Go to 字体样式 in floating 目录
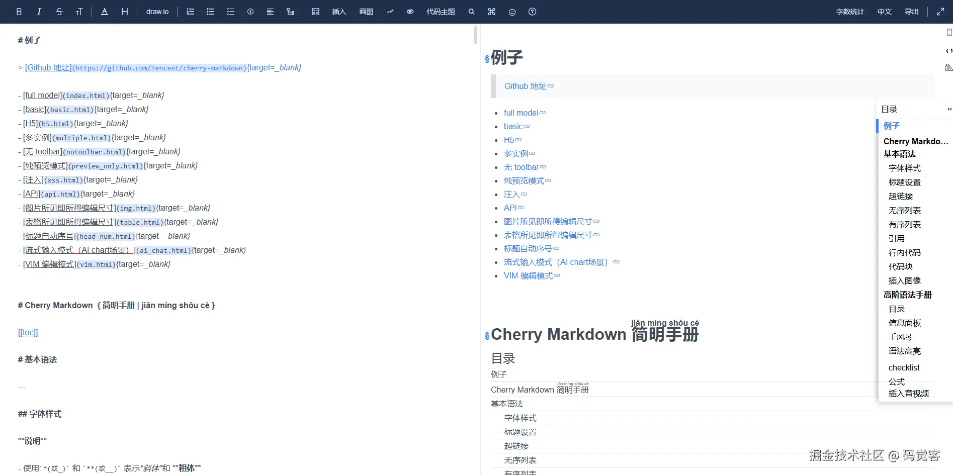 (905, 168)
